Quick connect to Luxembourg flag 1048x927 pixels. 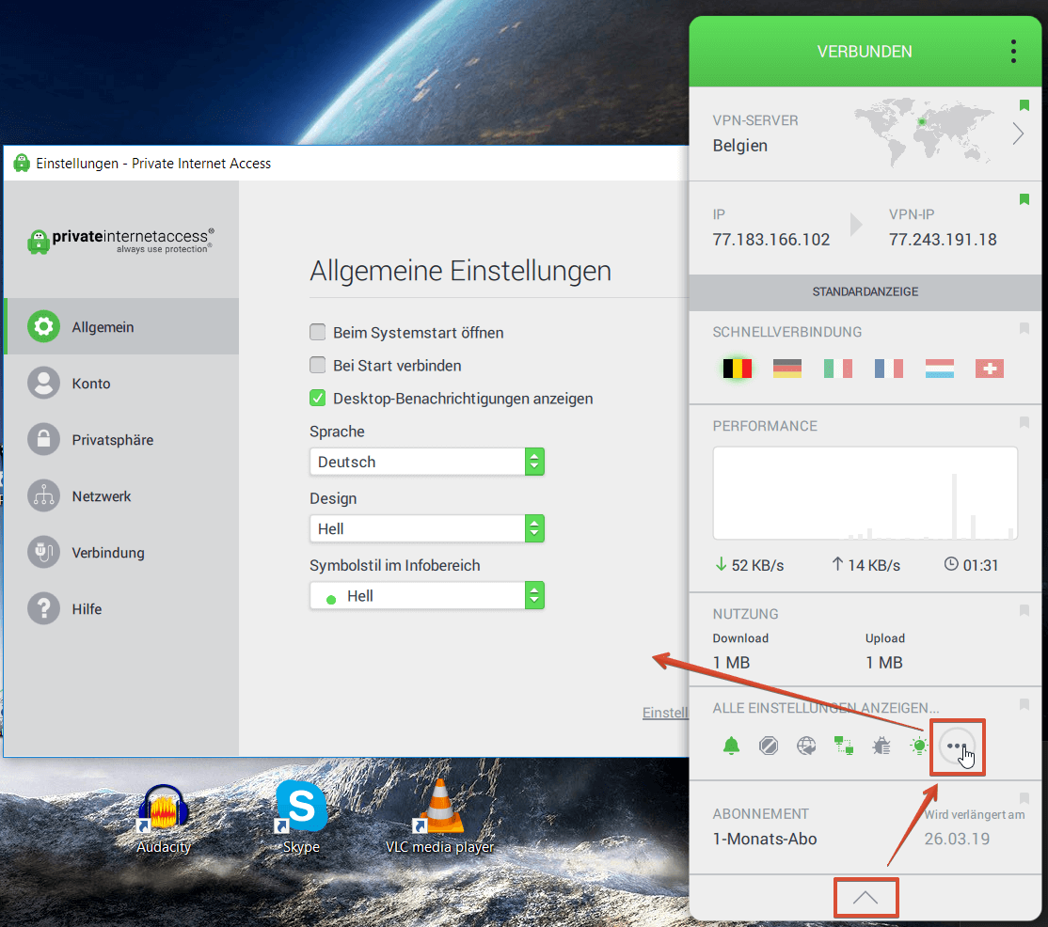(940, 368)
